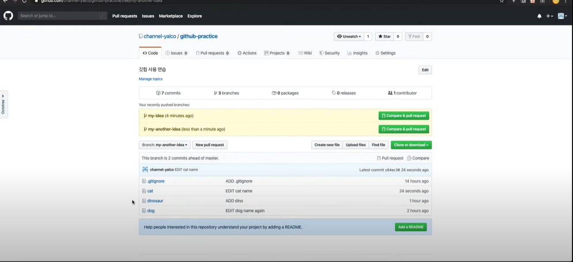Screen dimensions: 573x262
Task: Bookmark page with browser star icon
Action: (501, 1)
